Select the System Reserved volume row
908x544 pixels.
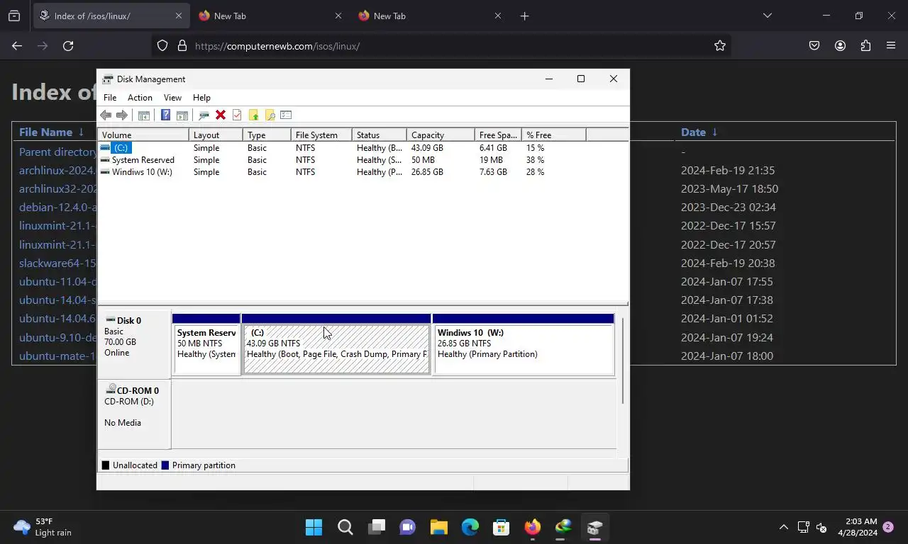[x=362, y=160]
